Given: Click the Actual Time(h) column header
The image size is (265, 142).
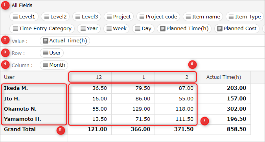Looking at the screenshot, I should click(224, 77).
